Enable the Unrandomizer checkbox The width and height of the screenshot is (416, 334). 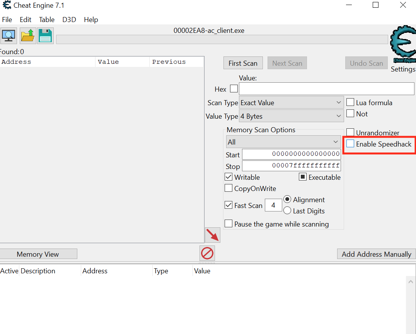pos(350,132)
